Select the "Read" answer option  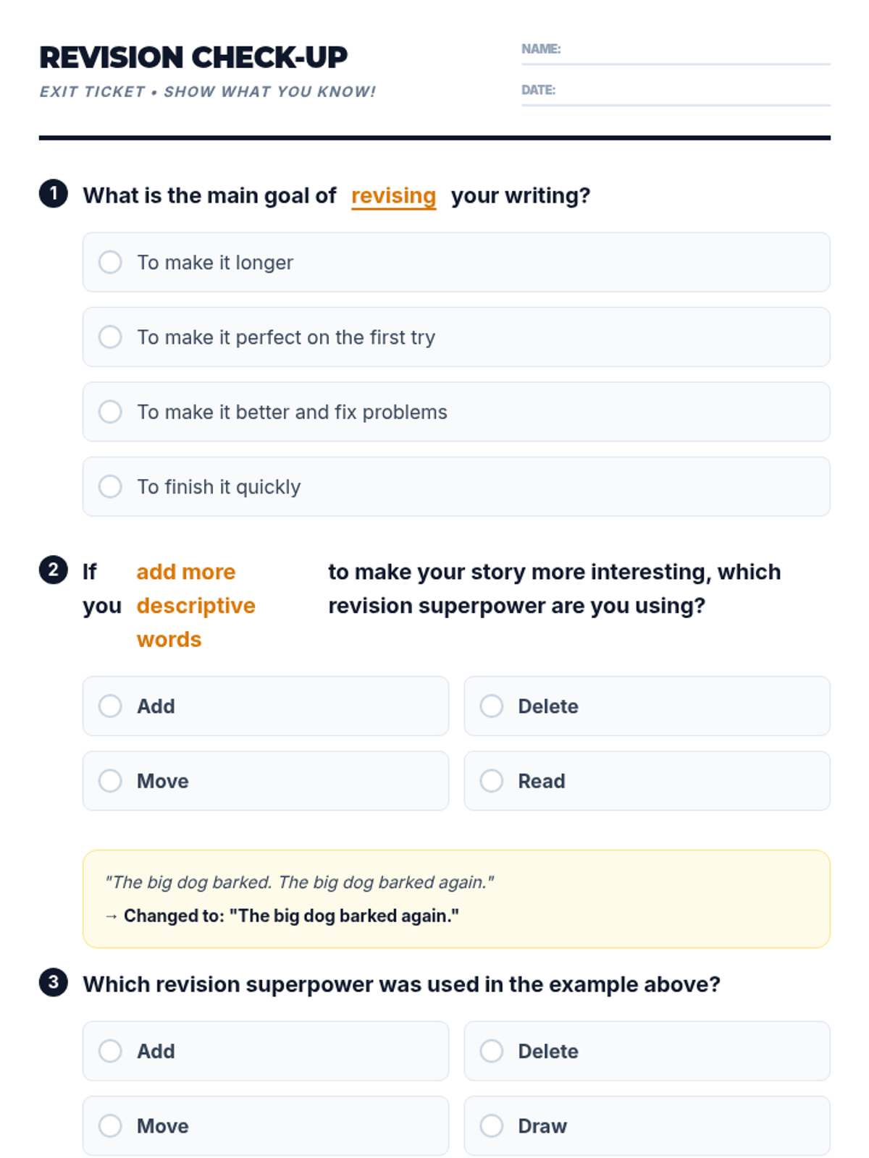491,781
